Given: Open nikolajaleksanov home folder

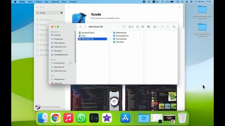Looking at the screenshot, I should [61, 55].
